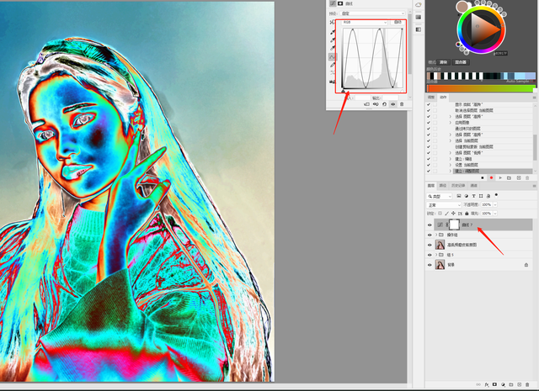Hide the 曲线 7 curves layer
Image resolution: width=539 pixels, height=391 pixels.
430,225
